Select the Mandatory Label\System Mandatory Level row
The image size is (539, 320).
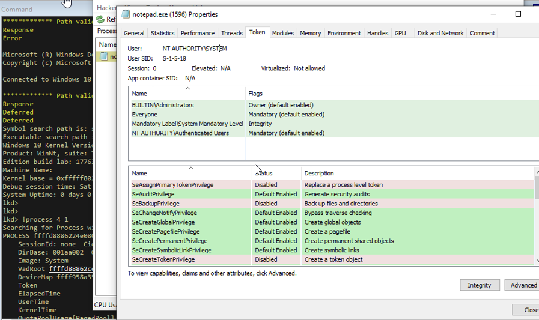pyautogui.click(x=335, y=124)
